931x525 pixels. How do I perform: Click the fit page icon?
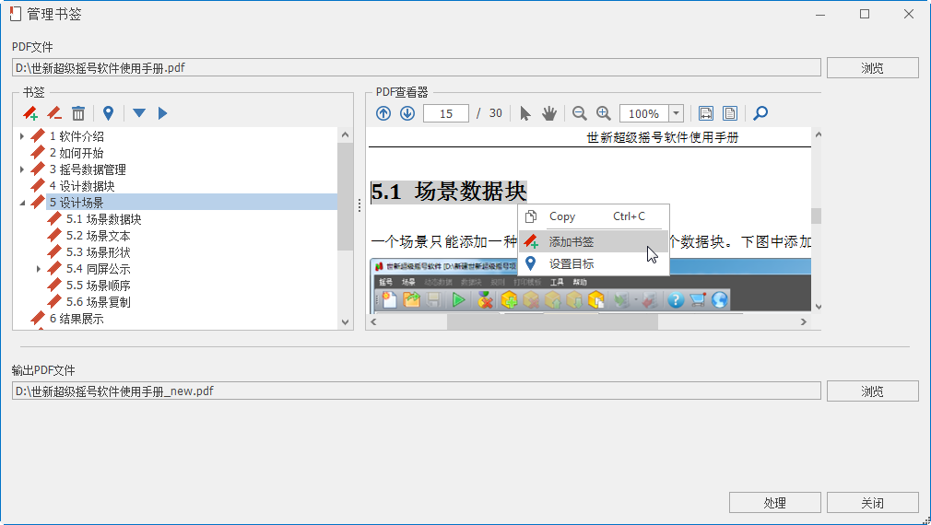click(730, 113)
